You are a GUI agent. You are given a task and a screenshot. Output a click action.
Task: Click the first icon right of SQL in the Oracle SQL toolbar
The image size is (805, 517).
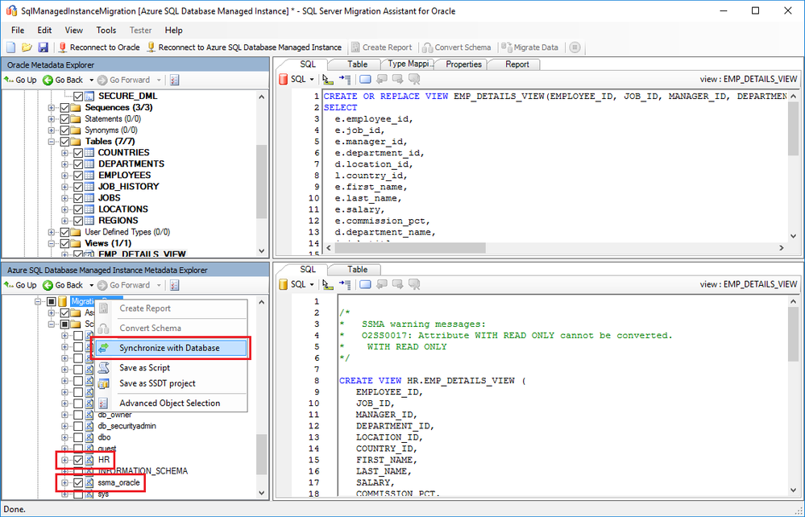327,80
